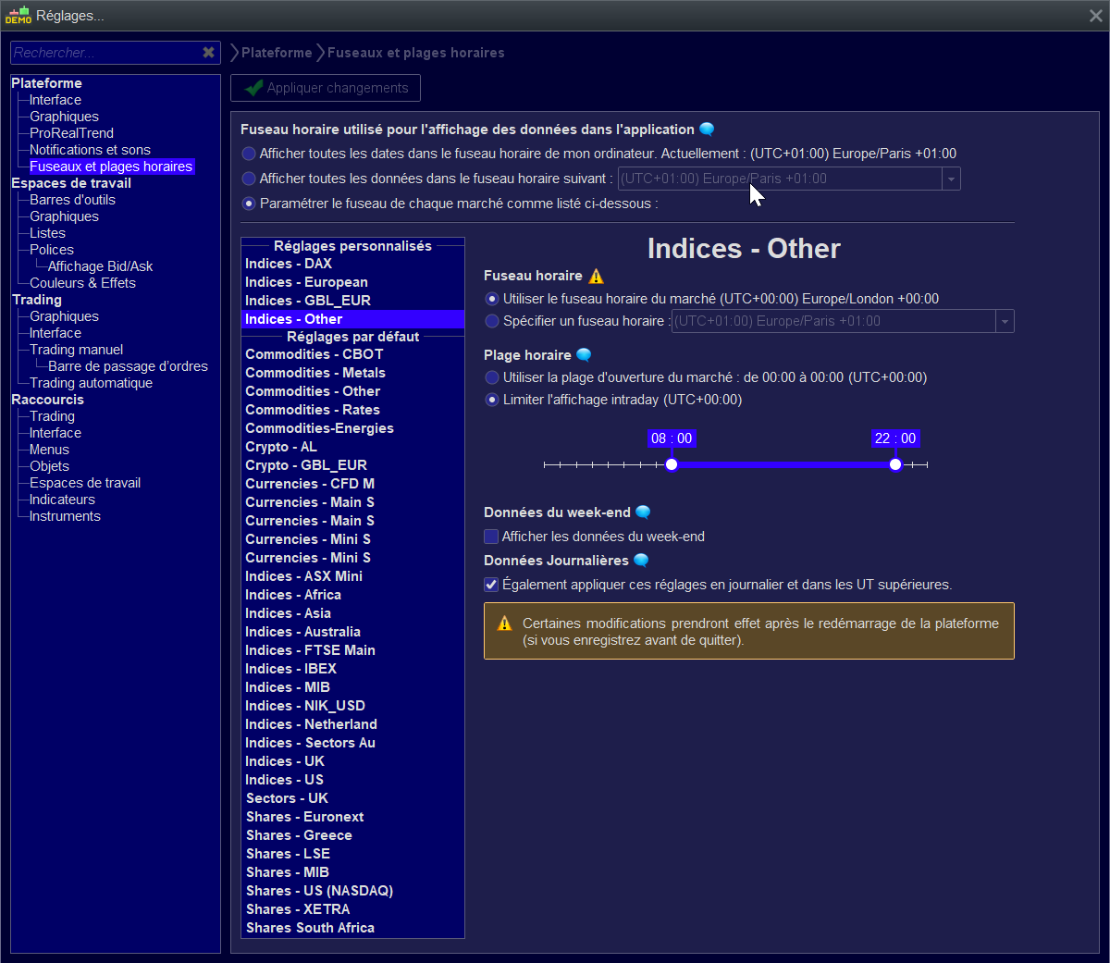
Task: Enable 'Afficher les données du week-end' checkbox
Action: click(491, 537)
